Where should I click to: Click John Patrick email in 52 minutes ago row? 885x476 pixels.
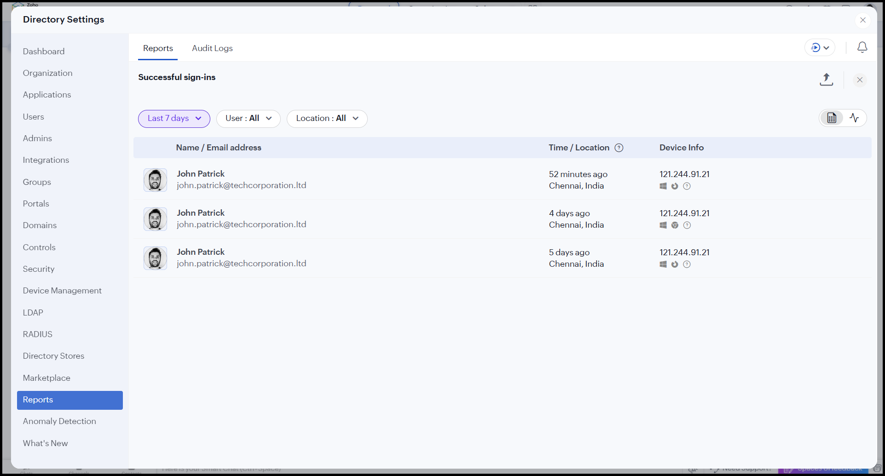tap(242, 185)
